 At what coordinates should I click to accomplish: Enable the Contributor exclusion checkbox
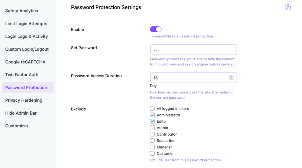[x=152, y=134]
